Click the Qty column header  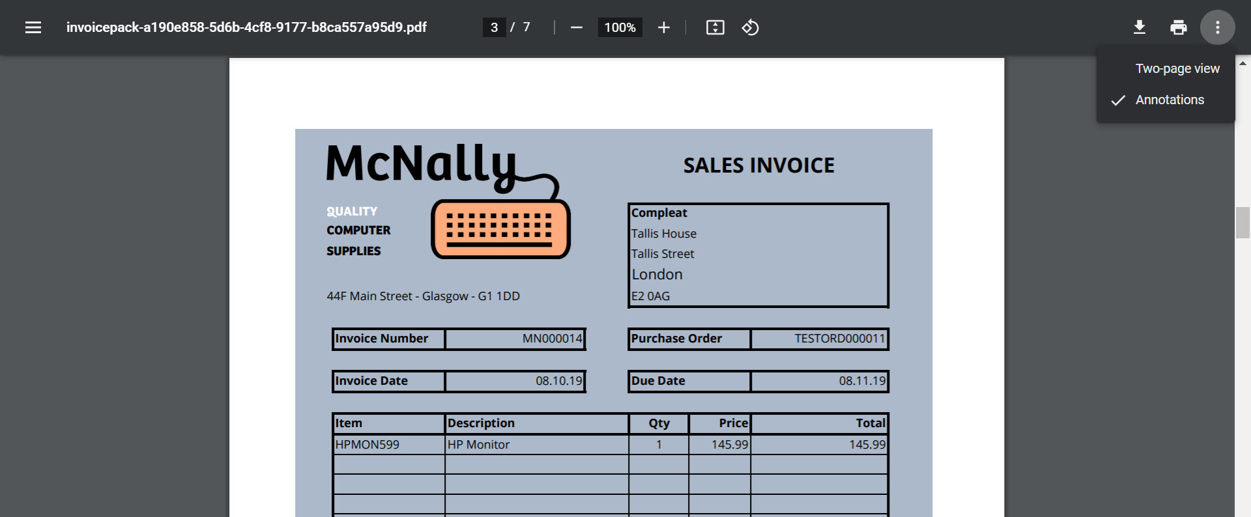click(x=659, y=423)
